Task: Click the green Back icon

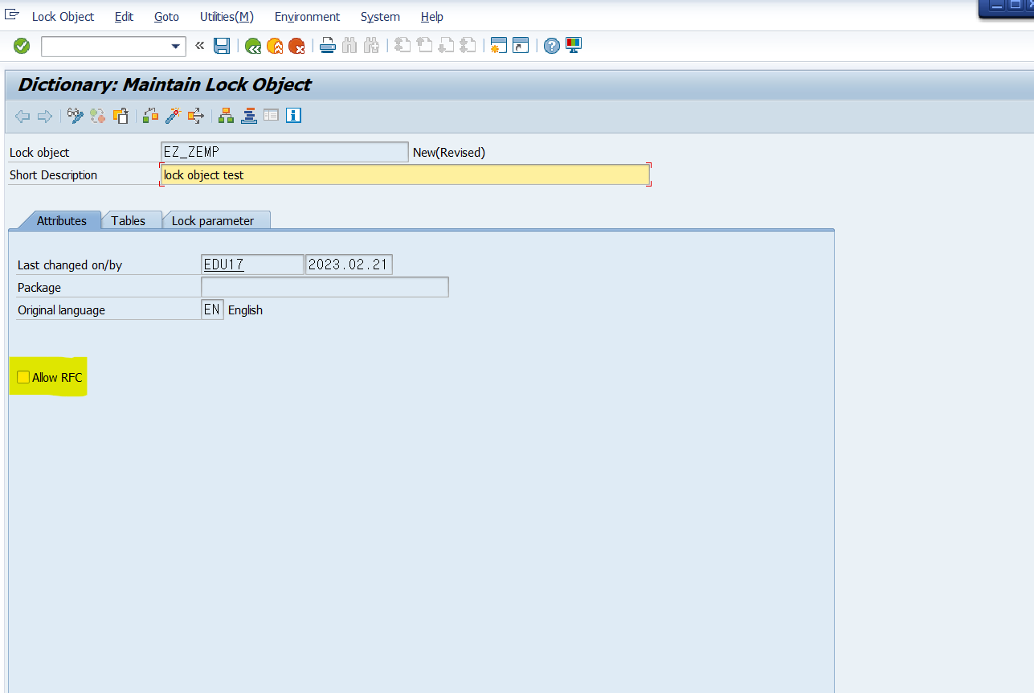Action: 253,46
